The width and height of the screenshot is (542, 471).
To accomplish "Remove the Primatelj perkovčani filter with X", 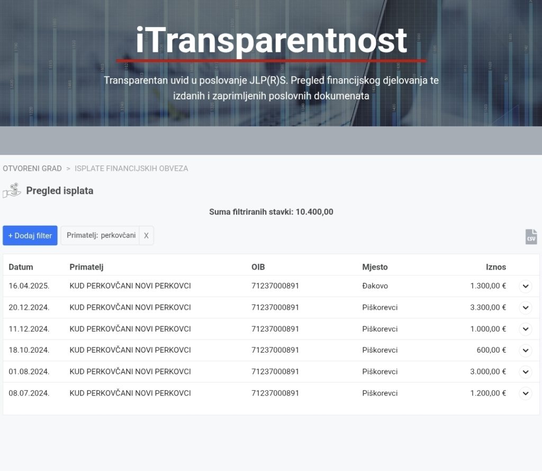I will pyautogui.click(x=146, y=236).
